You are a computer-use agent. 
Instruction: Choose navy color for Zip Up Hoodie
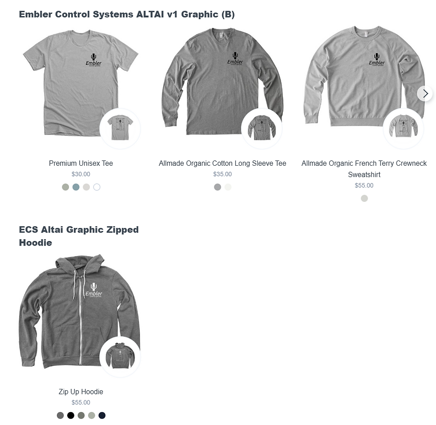click(x=102, y=416)
